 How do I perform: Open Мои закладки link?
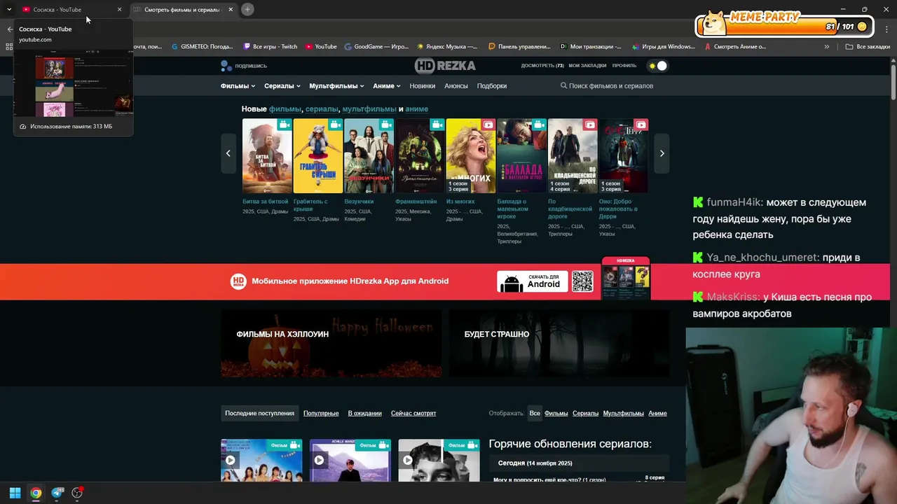click(x=587, y=66)
